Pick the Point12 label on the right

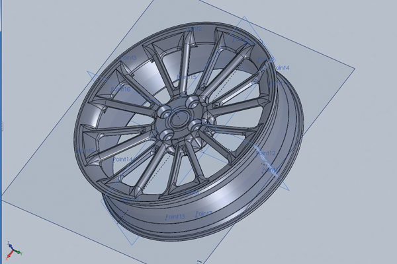click(x=266, y=153)
